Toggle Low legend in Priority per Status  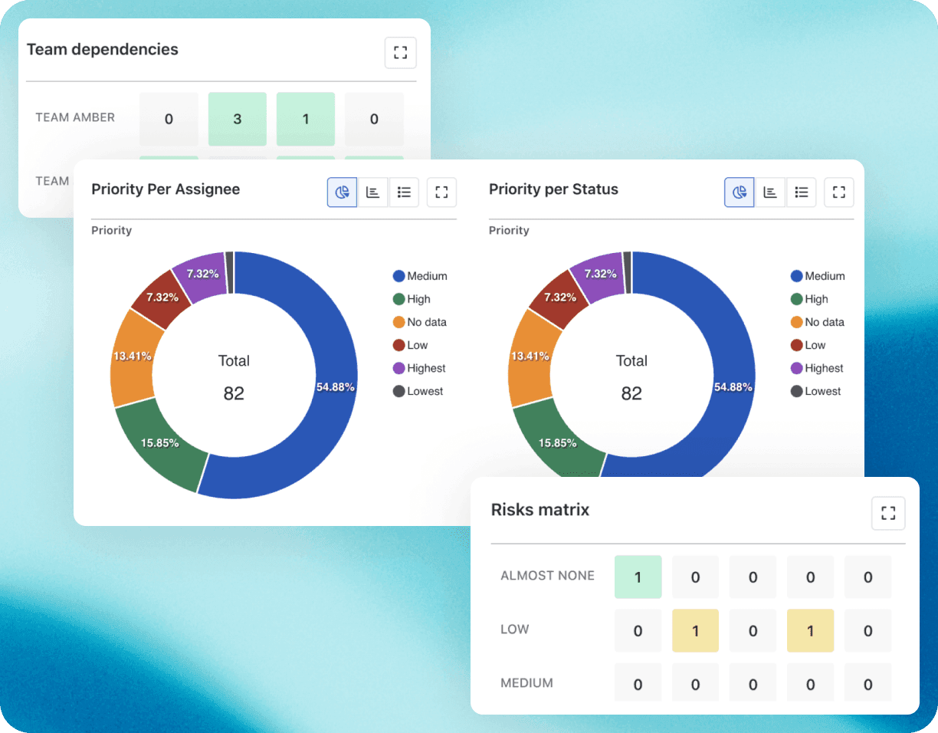pyautogui.click(x=808, y=345)
